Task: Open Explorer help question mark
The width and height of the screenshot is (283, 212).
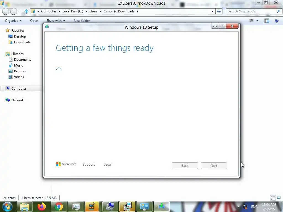Action: click(x=276, y=20)
